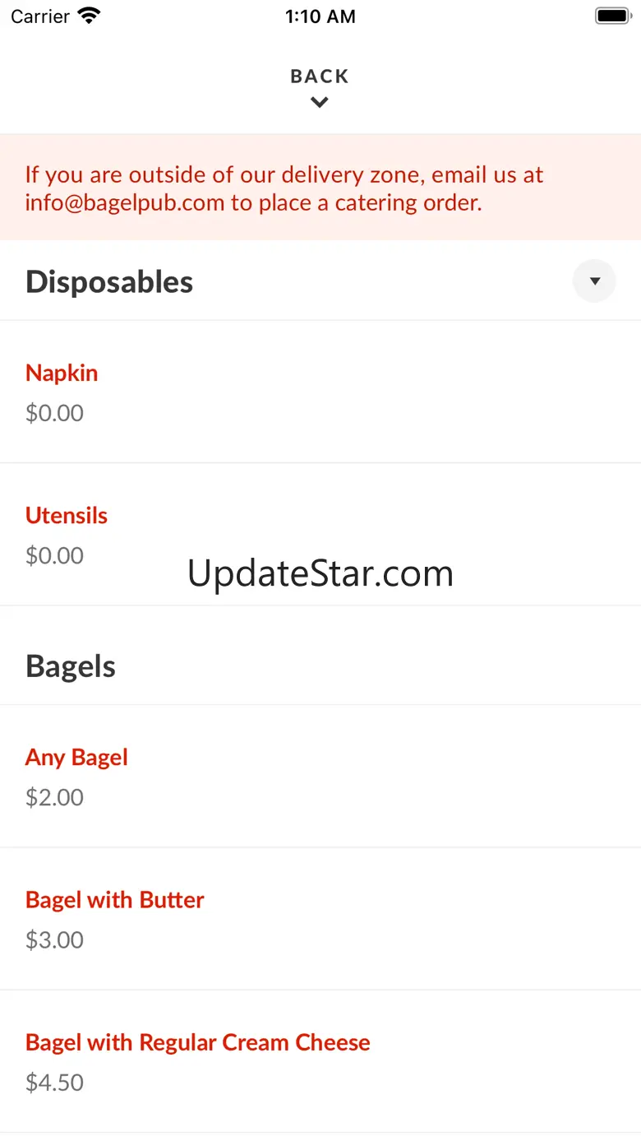The image size is (641, 1141).
Task: Choose the Any Bagel item
Action: 76,757
